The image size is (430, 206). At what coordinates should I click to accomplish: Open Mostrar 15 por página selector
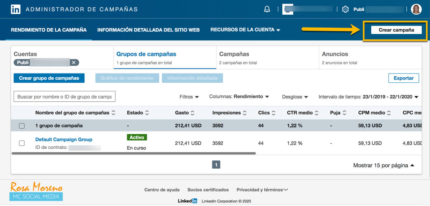click(x=384, y=165)
